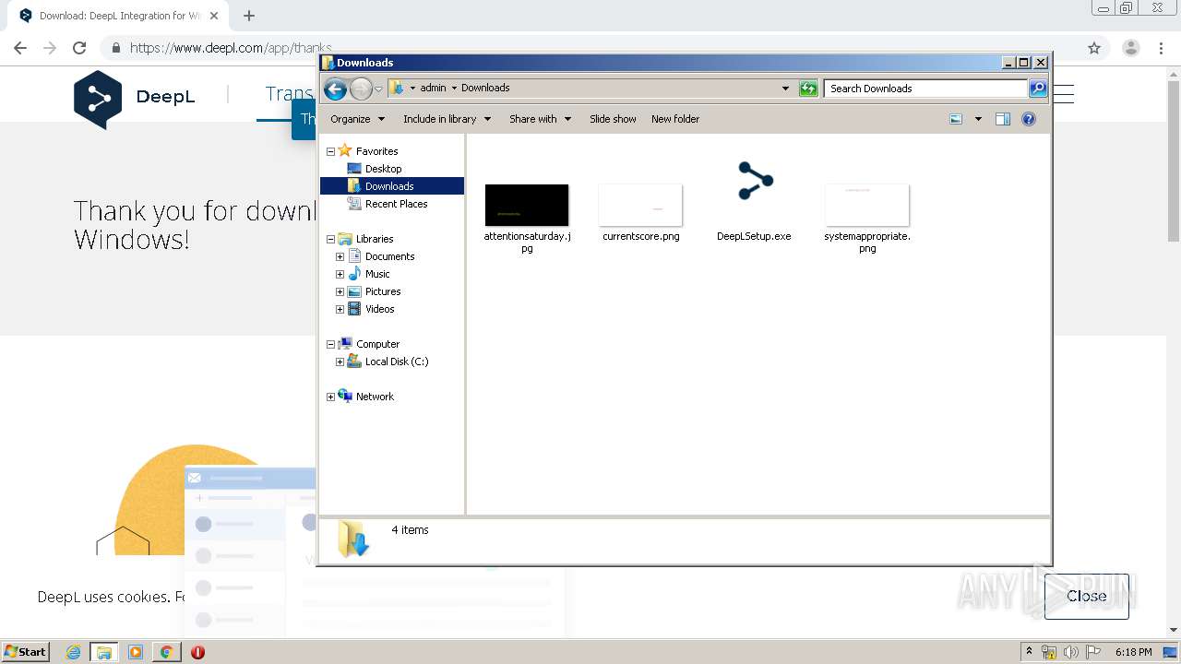Click the admin breadcrumb in address bar
This screenshot has height=664, width=1181.
[x=433, y=89]
